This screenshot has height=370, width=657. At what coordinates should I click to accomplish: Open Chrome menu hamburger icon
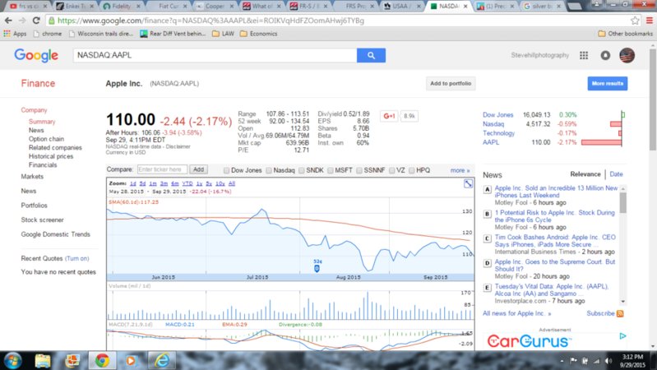[x=649, y=21]
